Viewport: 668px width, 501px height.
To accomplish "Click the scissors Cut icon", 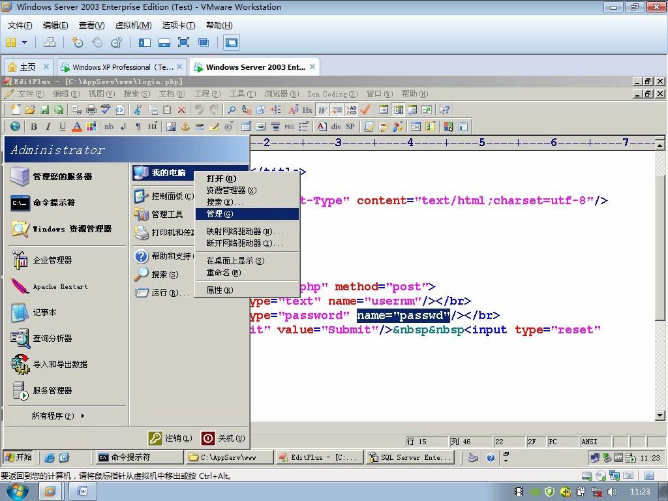I will pos(137,110).
